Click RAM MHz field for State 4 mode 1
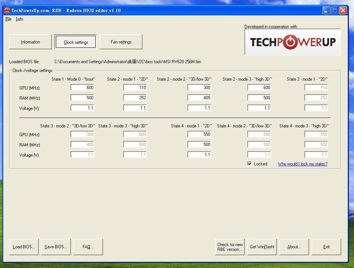Screen dimensions: 354x268 [199, 144]
